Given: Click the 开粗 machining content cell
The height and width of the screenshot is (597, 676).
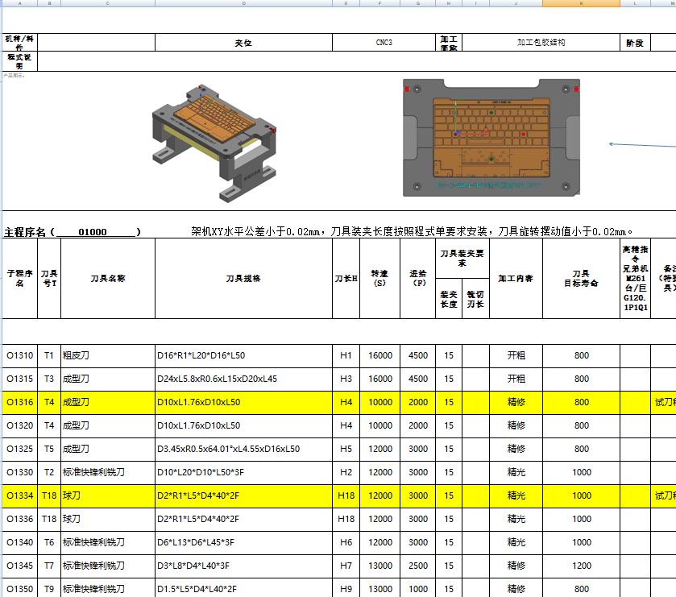Looking at the screenshot, I should [516, 354].
